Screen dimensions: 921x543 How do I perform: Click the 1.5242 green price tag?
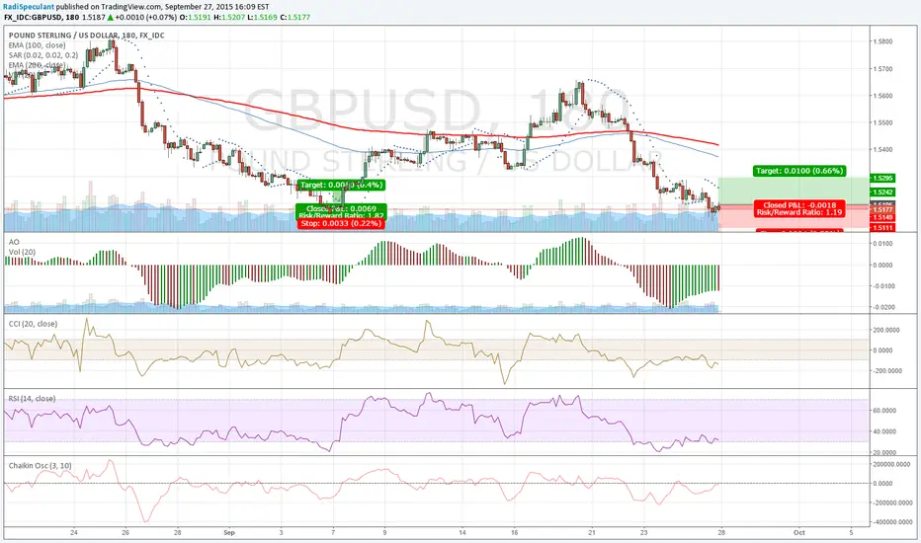[882, 192]
